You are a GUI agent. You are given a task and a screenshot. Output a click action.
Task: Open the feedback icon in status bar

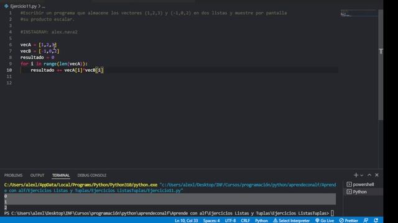click(x=366, y=221)
